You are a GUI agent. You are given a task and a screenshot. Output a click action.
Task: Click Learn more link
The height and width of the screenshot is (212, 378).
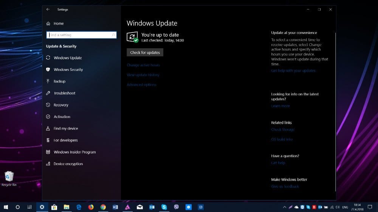[x=280, y=106]
